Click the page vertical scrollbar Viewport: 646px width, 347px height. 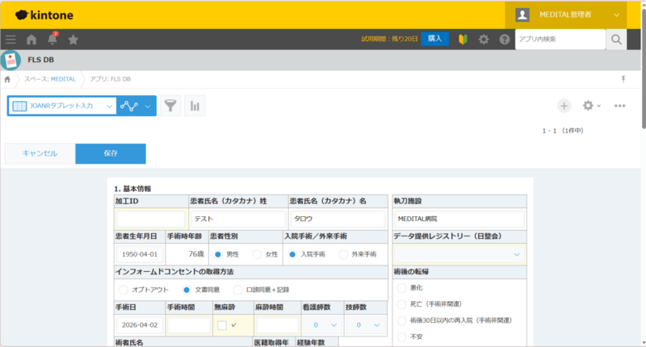click(643, 69)
